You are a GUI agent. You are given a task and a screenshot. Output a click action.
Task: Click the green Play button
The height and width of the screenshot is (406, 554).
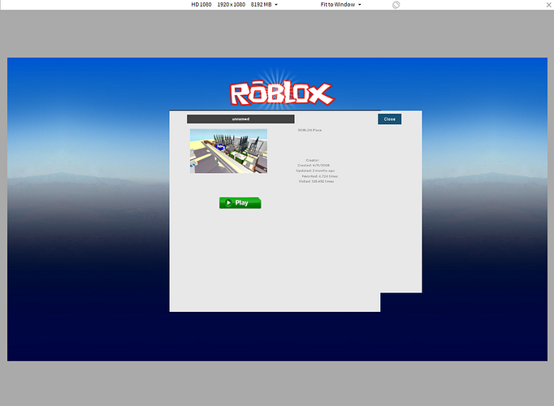click(x=240, y=203)
